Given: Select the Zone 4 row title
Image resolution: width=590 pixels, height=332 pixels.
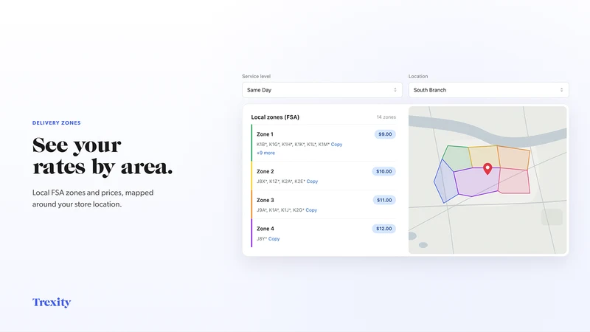Looking at the screenshot, I should point(265,229).
